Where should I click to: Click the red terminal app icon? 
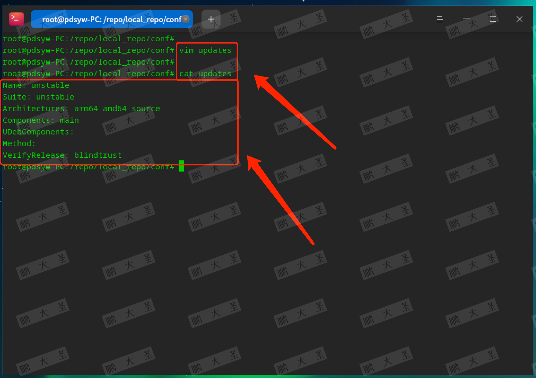pos(16,19)
